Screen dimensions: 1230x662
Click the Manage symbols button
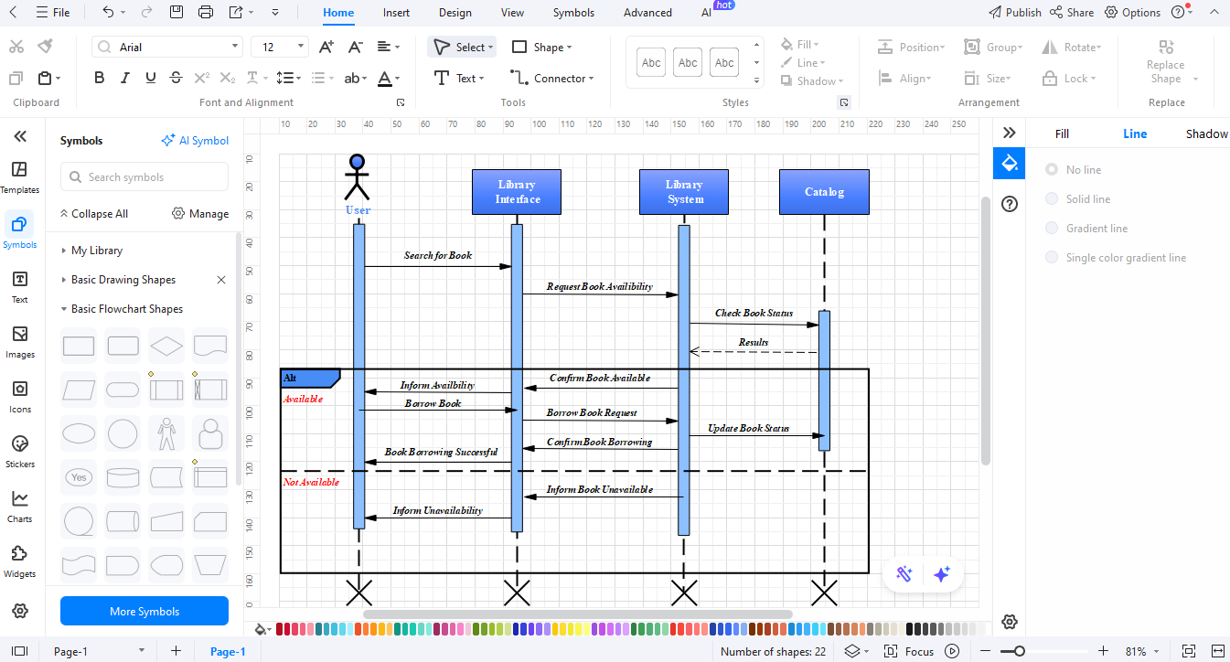200,214
